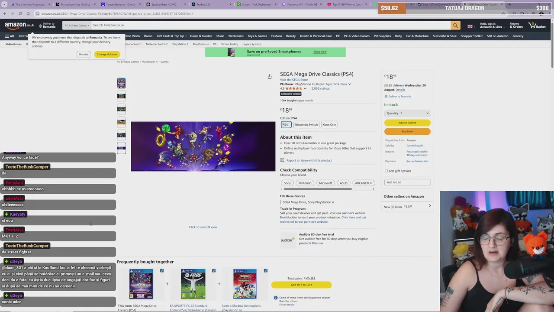Select the Nintendo Switch edition
Image resolution: width=554 pixels, height=312 pixels.
[x=306, y=125]
